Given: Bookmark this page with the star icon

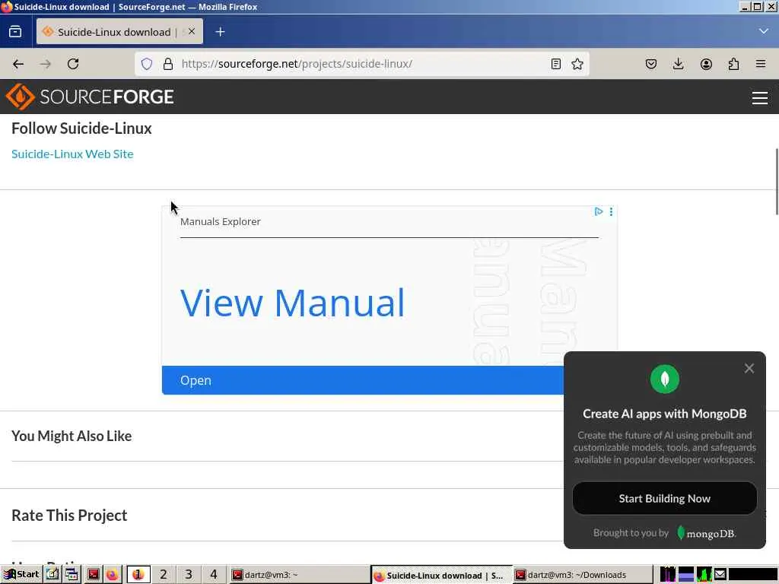Looking at the screenshot, I should [577, 64].
